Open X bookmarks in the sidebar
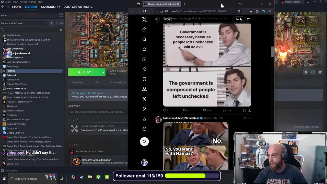This screenshot has height=184, width=327. (x=144, y=79)
